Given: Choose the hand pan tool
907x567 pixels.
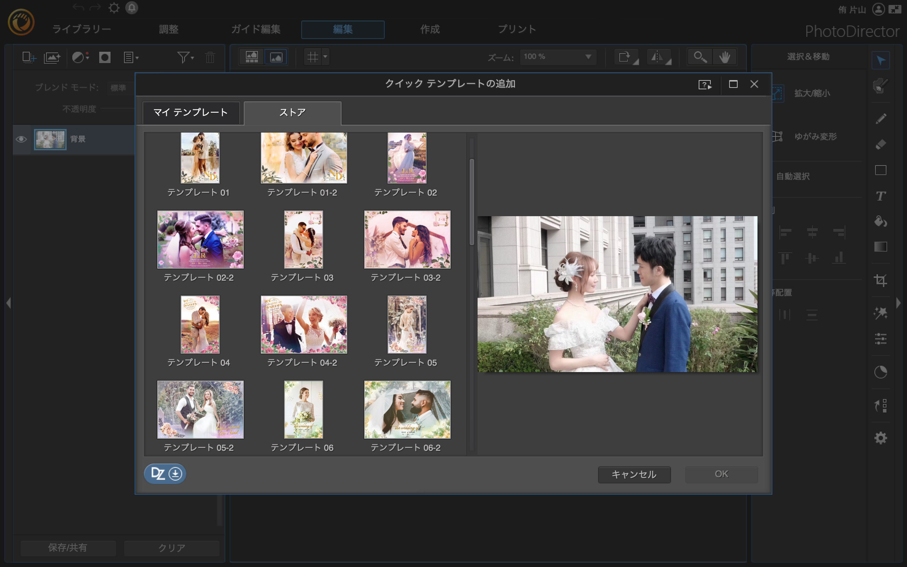Looking at the screenshot, I should pos(724,57).
